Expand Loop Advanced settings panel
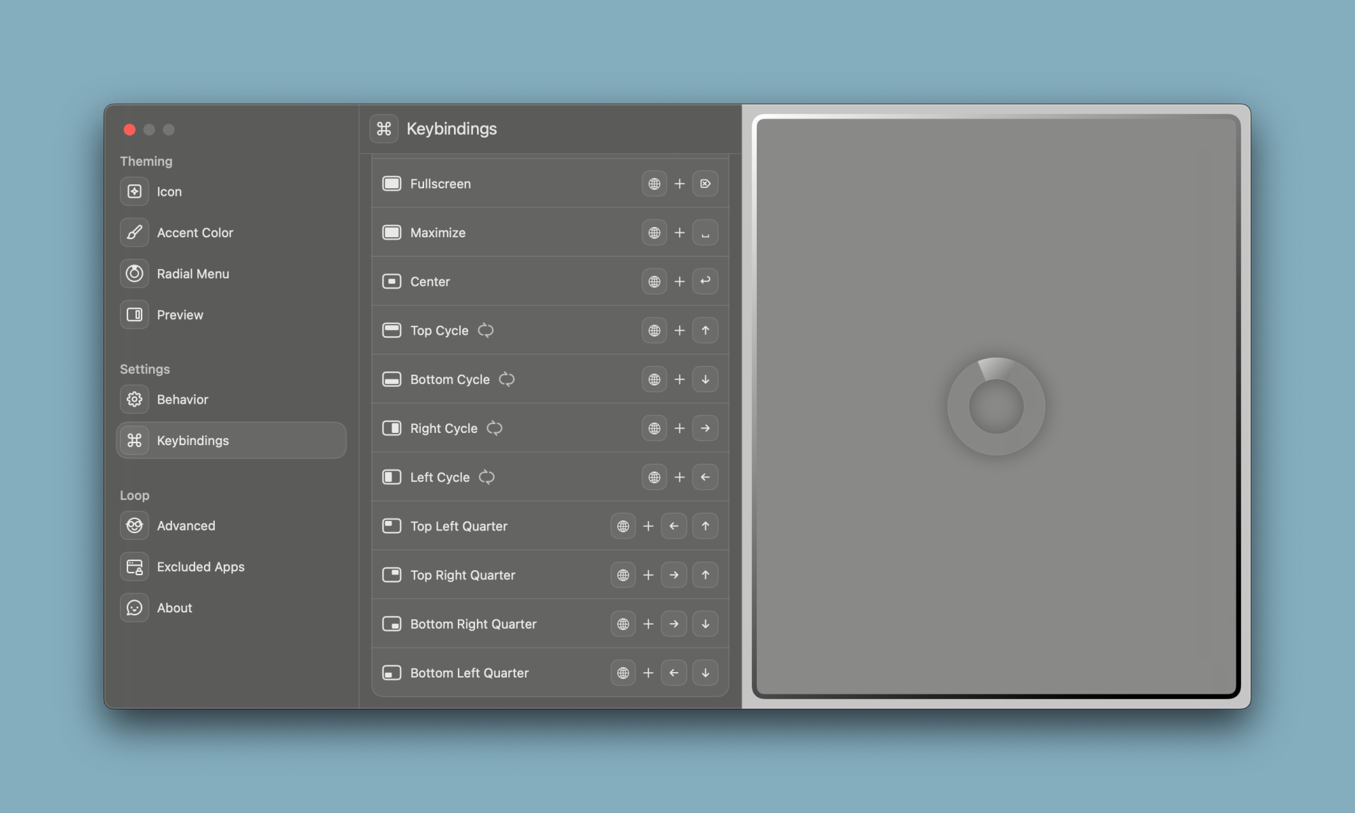 pyautogui.click(x=185, y=526)
